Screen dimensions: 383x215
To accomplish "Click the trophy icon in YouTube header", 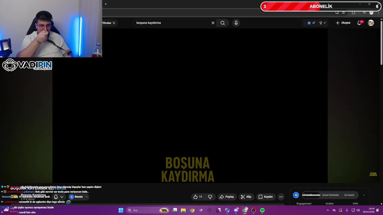I will (320, 23).
